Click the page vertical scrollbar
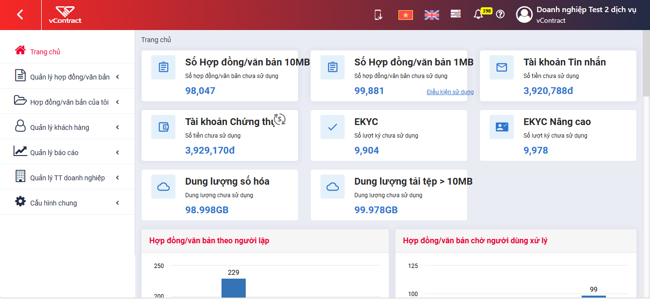The image size is (650, 299). point(646,63)
